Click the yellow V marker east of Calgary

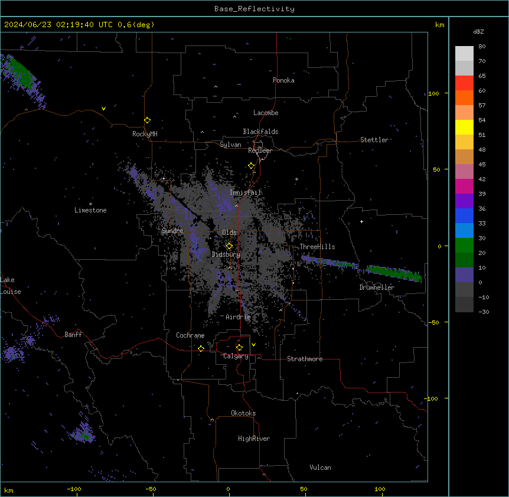(x=253, y=345)
